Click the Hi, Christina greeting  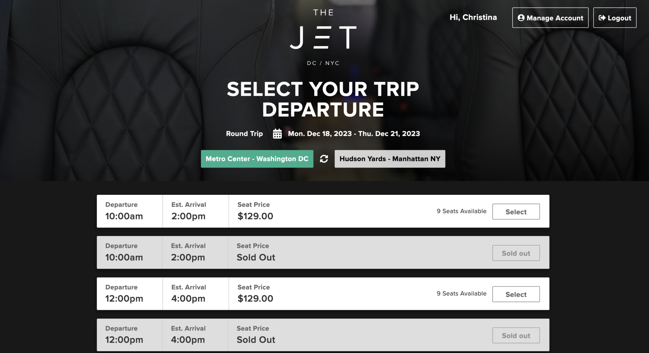(x=473, y=17)
